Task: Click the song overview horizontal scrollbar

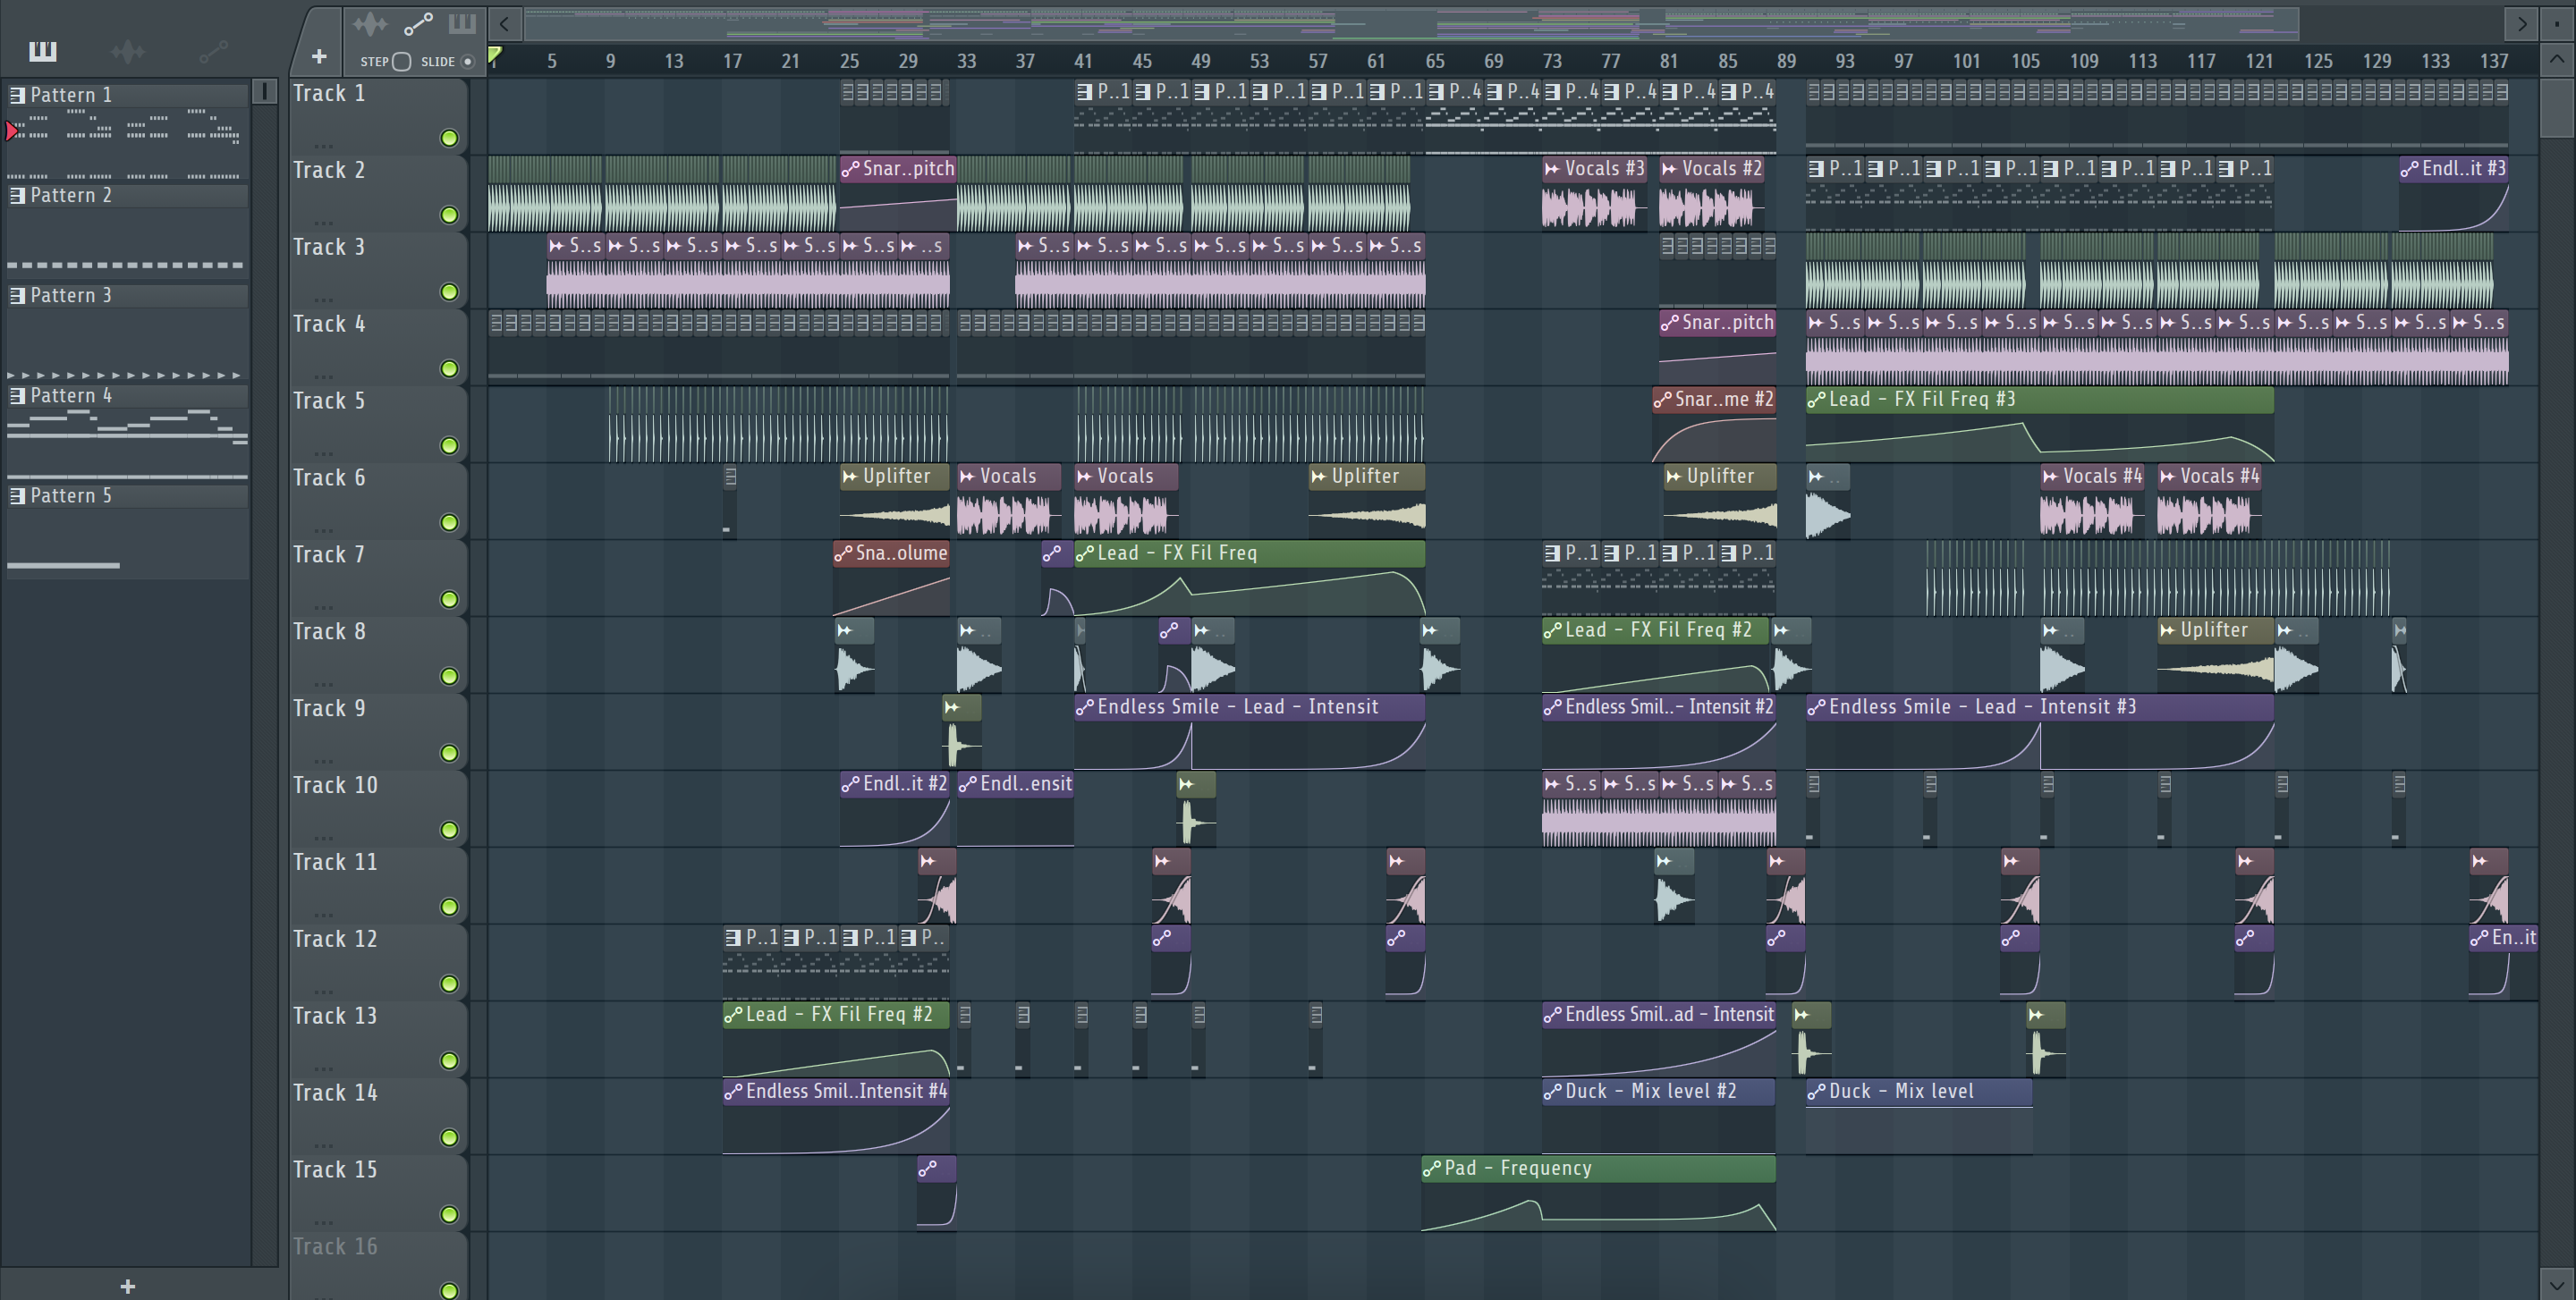Action: [1411, 23]
